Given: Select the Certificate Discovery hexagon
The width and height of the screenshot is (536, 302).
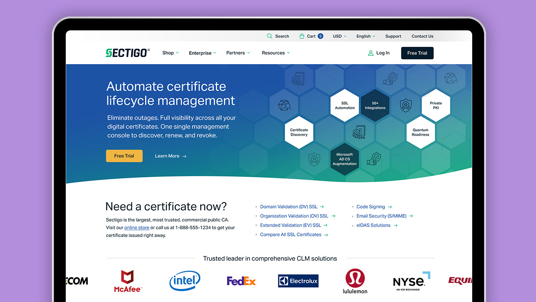Looking at the screenshot, I should (299, 132).
